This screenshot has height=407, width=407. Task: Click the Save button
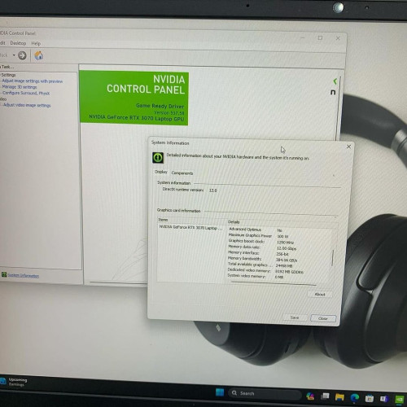295,317
